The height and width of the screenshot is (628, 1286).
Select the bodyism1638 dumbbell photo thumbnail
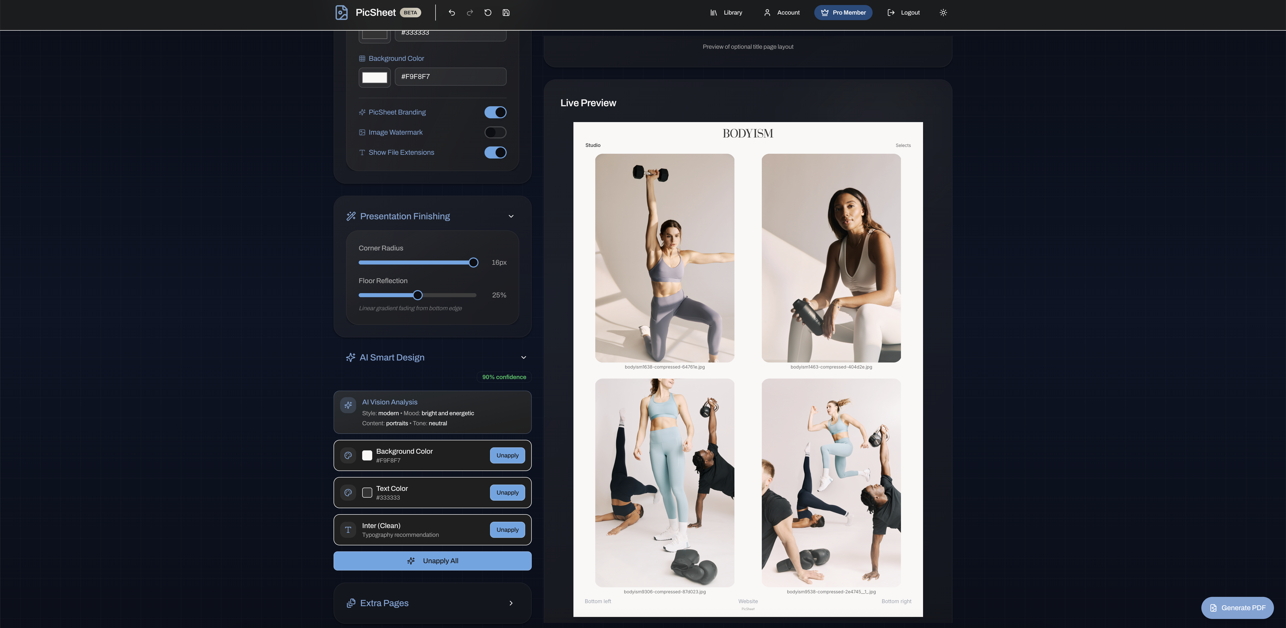[664, 258]
